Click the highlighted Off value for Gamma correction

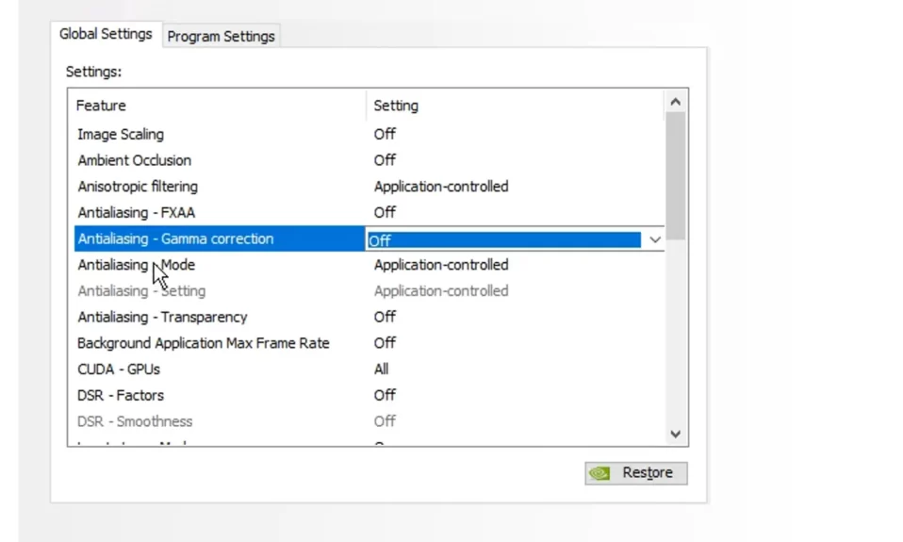(x=504, y=239)
